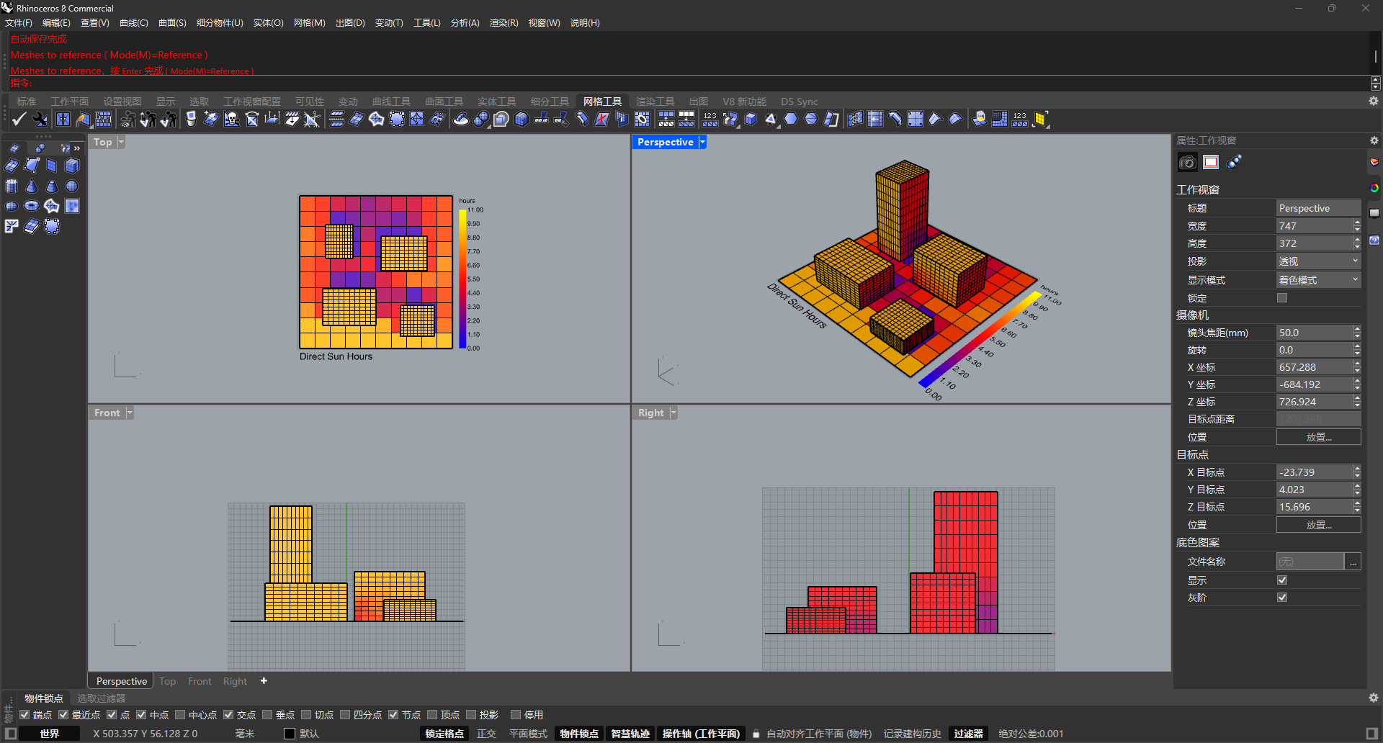Click the skull mesh icon in toolbar
Viewport: 1383px width, 743px height.
[231, 120]
